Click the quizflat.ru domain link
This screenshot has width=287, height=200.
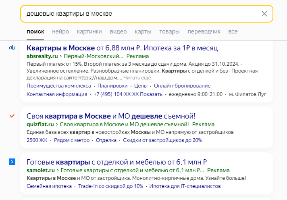(x=40, y=124)
